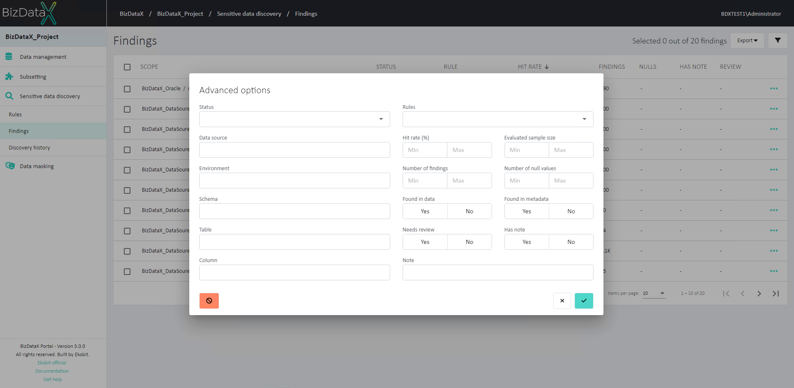Check the BizDataX_Oracle row checkbox
794x388 pixels.
pos(127,89)
